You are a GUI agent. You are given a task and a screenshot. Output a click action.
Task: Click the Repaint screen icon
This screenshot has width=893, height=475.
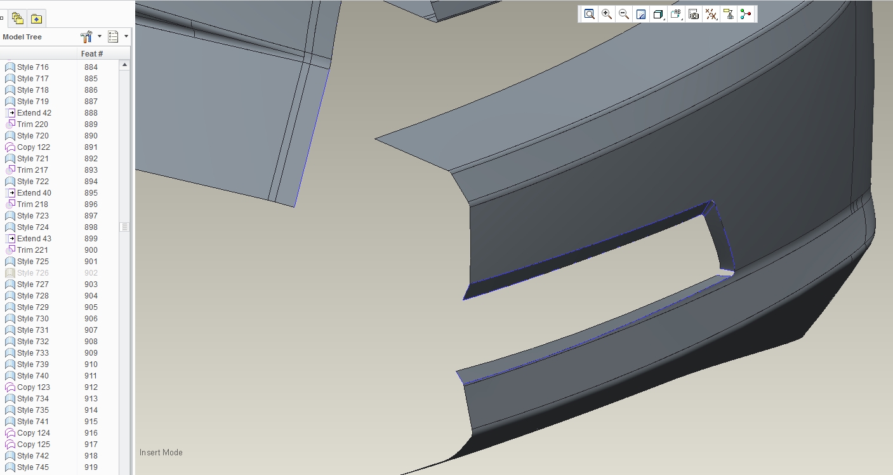pos(641,14)
